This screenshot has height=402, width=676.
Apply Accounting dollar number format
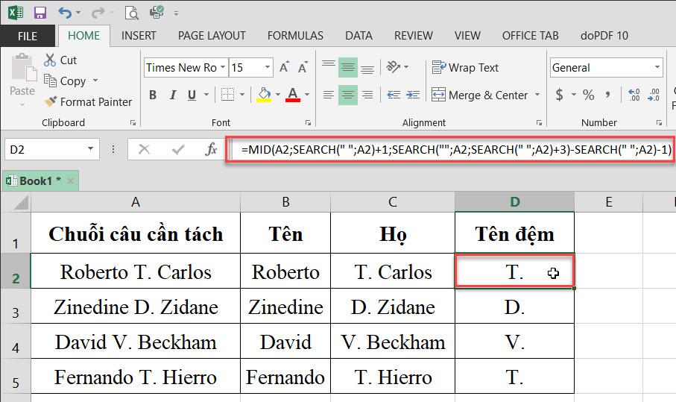[560, 95]
